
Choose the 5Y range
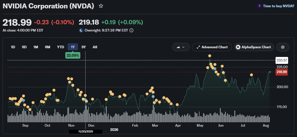click(x=84, y=47)
